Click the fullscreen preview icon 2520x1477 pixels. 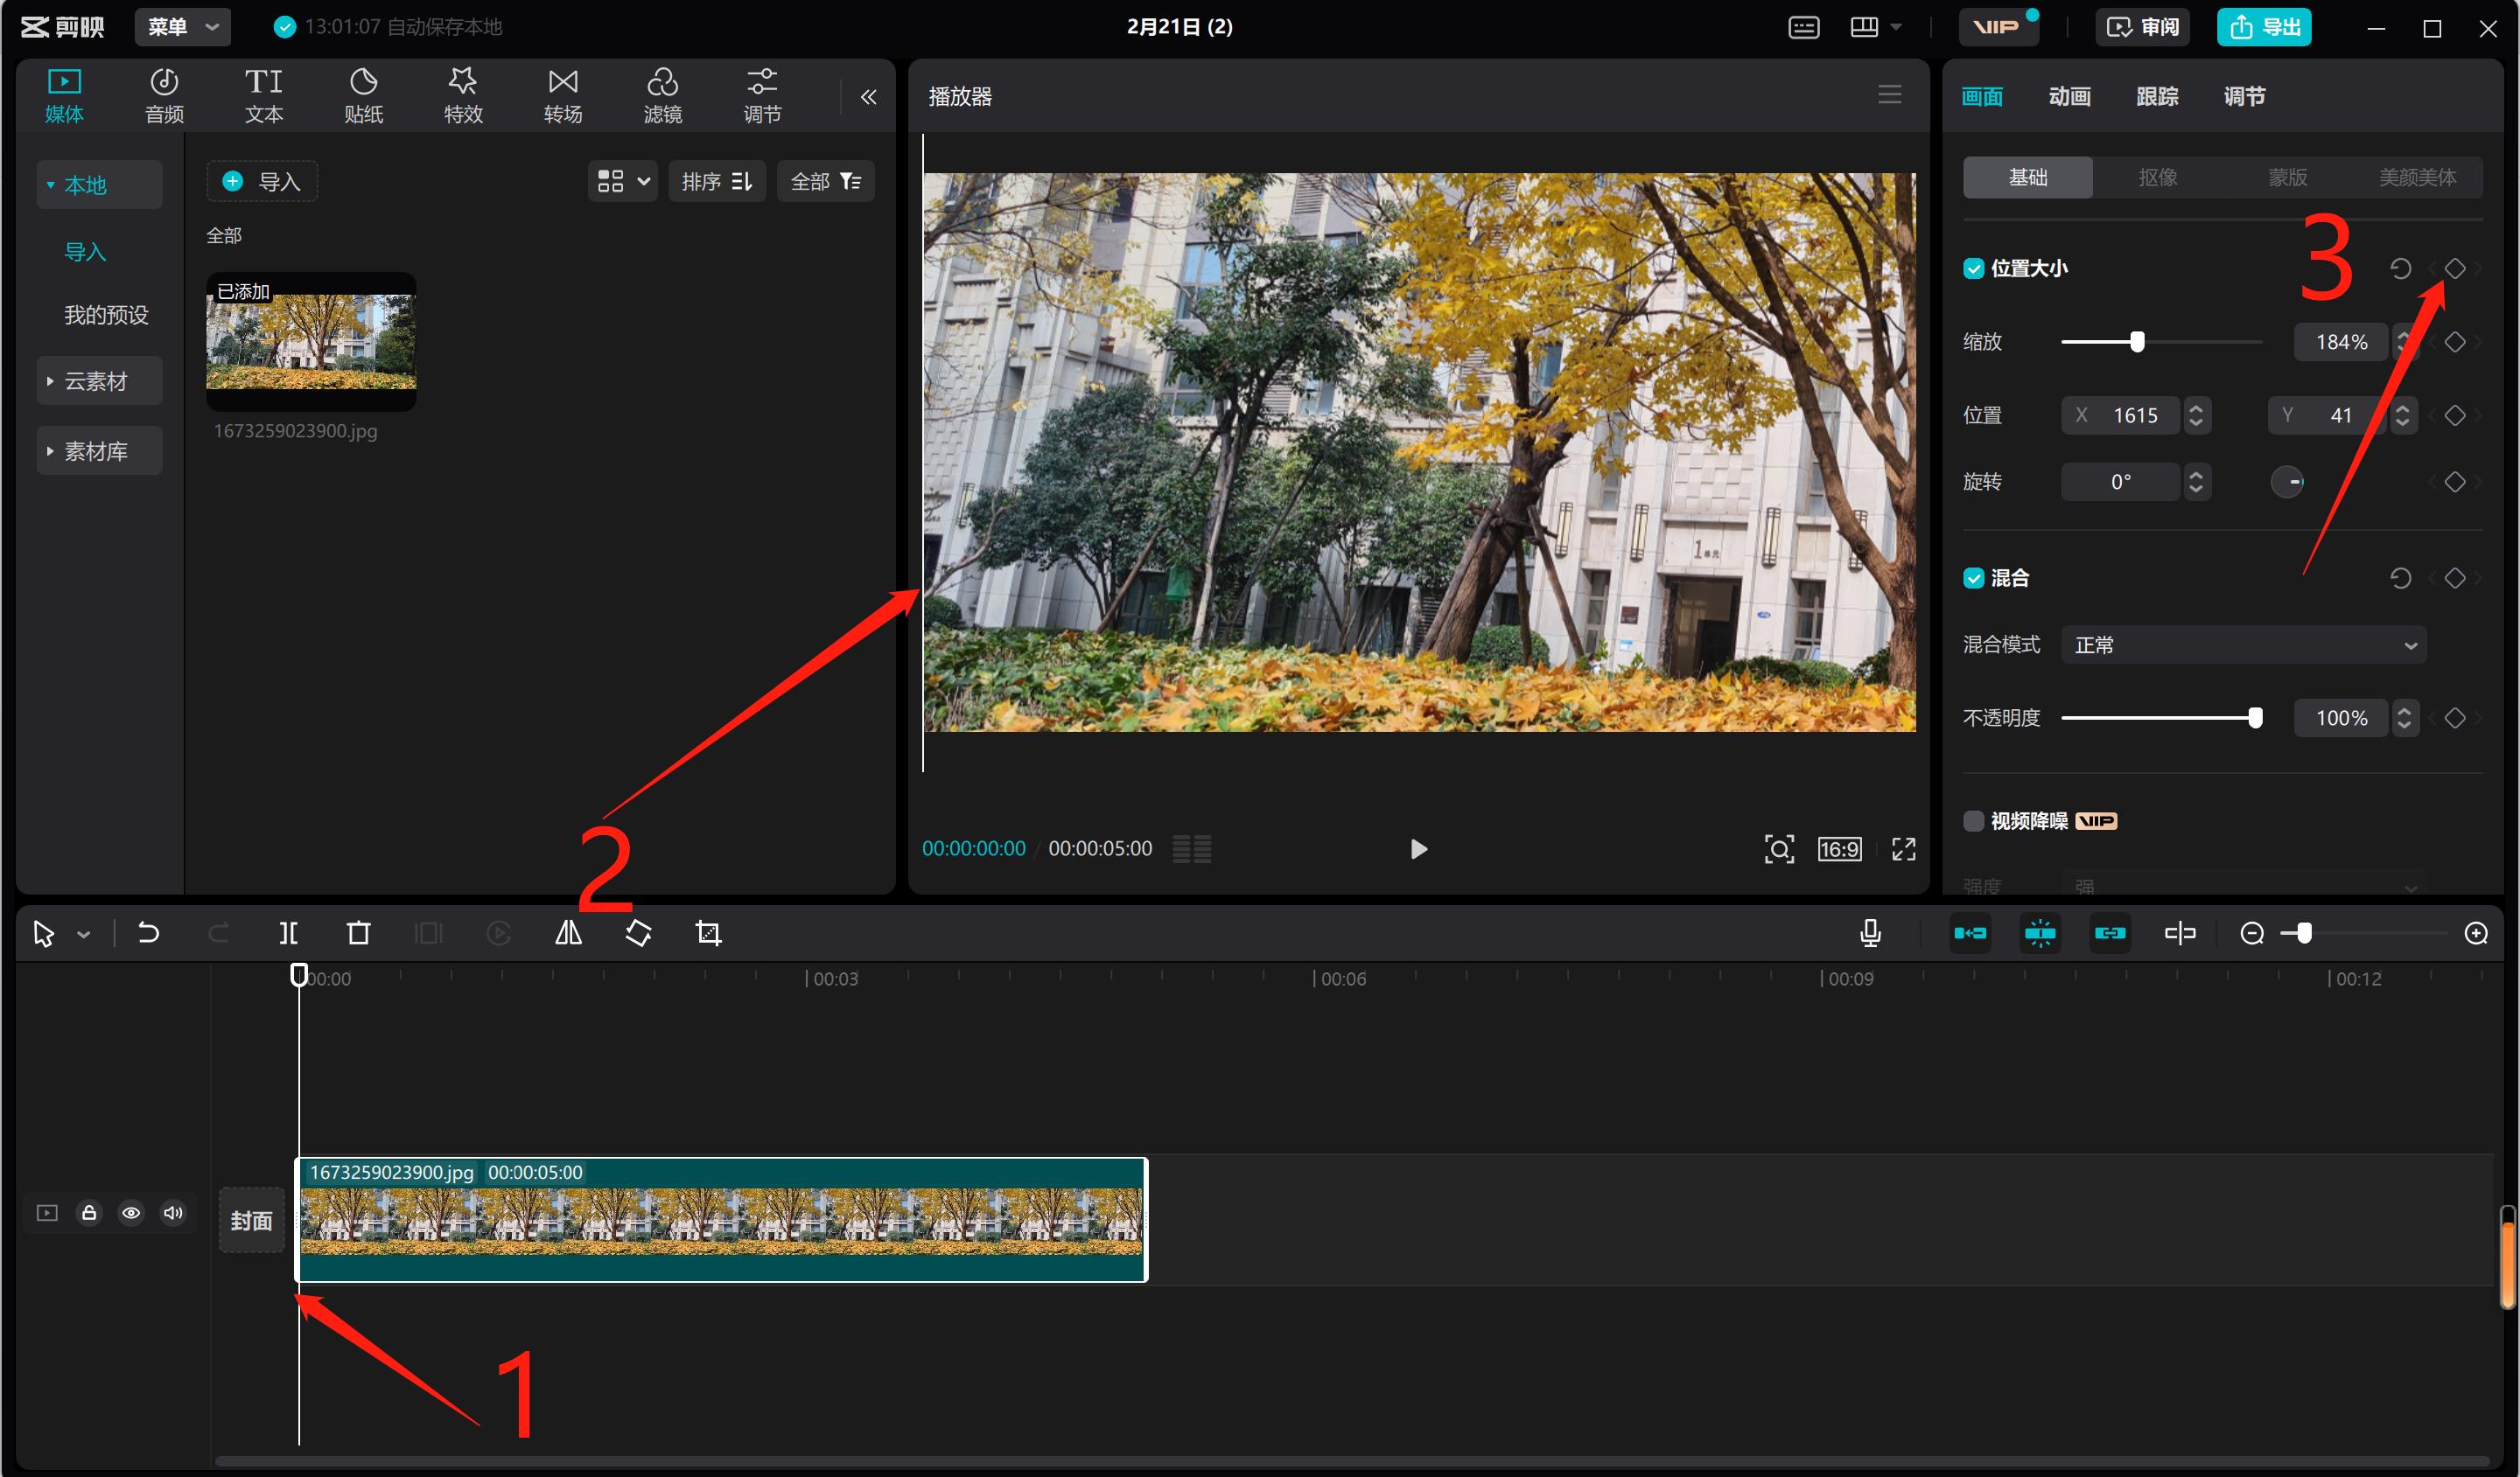[x=1903, y=849]
